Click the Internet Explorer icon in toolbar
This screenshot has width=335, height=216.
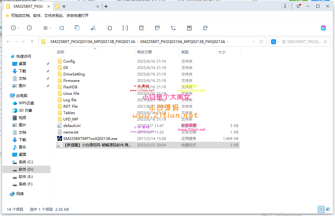(205, 28)
